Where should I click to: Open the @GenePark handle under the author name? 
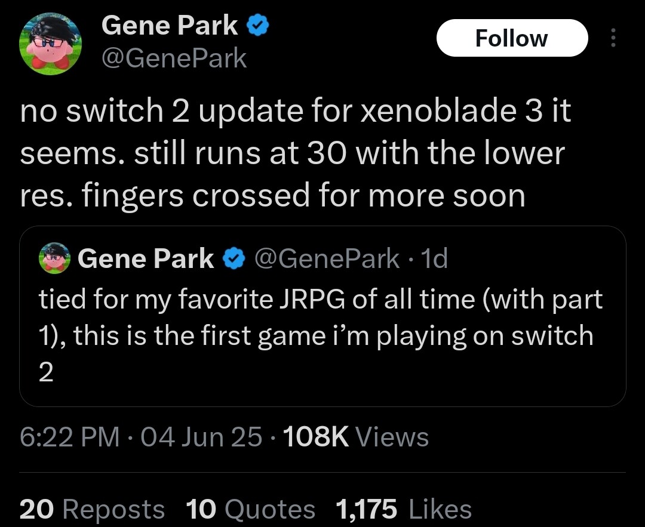174,58
